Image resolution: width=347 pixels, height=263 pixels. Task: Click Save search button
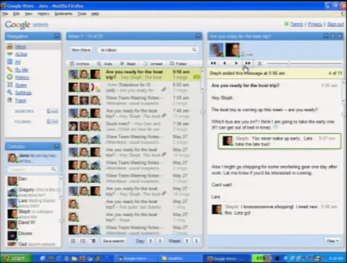[x=113, y=241]
